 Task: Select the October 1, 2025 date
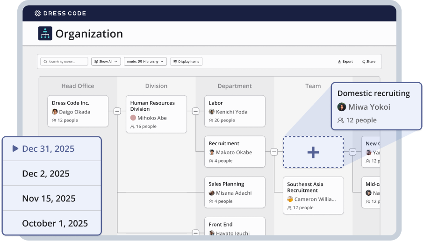point(51,223)
